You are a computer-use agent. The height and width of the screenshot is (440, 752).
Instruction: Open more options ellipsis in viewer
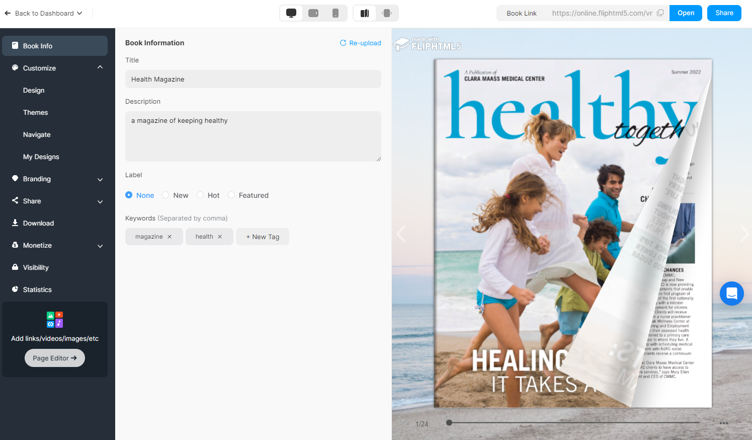pyautogui.click(x=723, y=423)
